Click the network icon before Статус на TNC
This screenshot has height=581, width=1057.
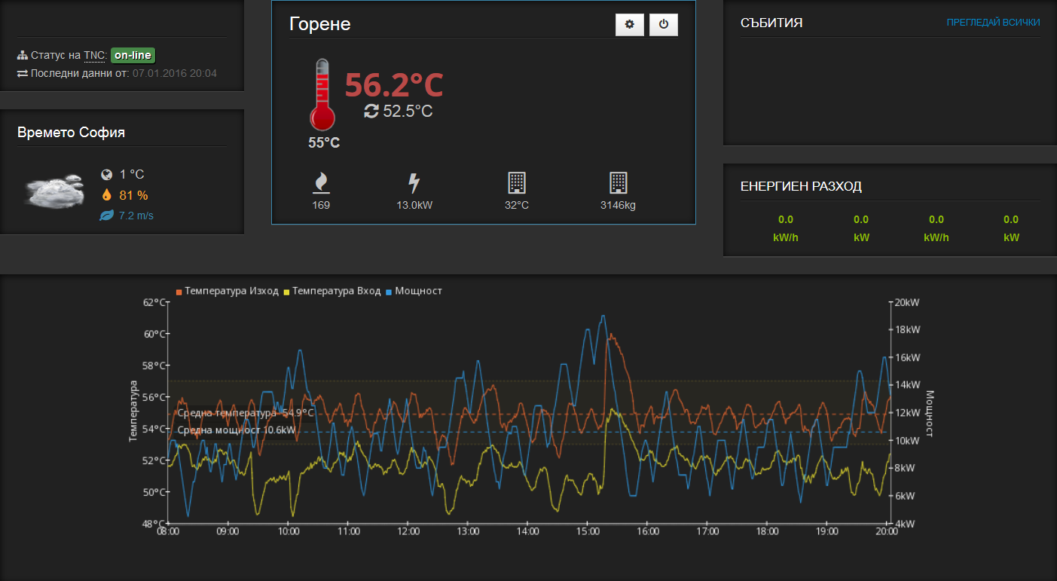click(x=22, y=56)
